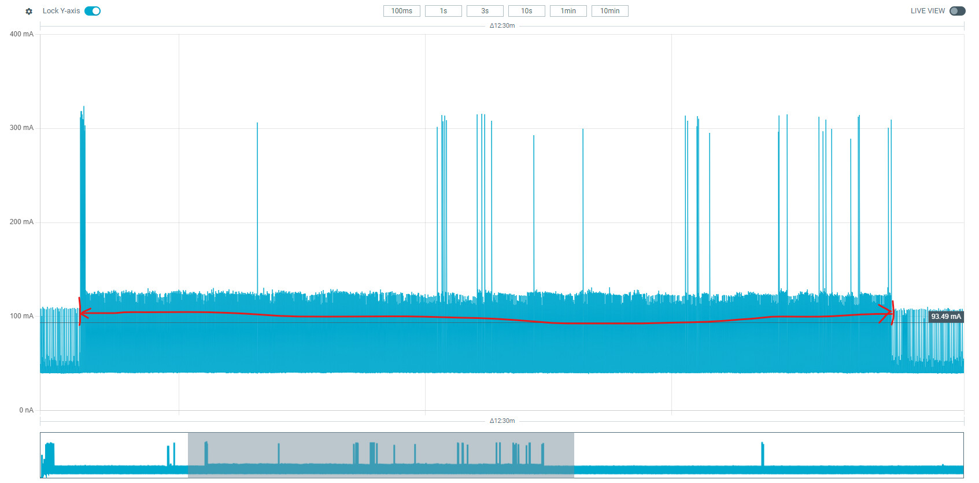Click the isolated minimap spike right of selection

click(x=762, y=454)
